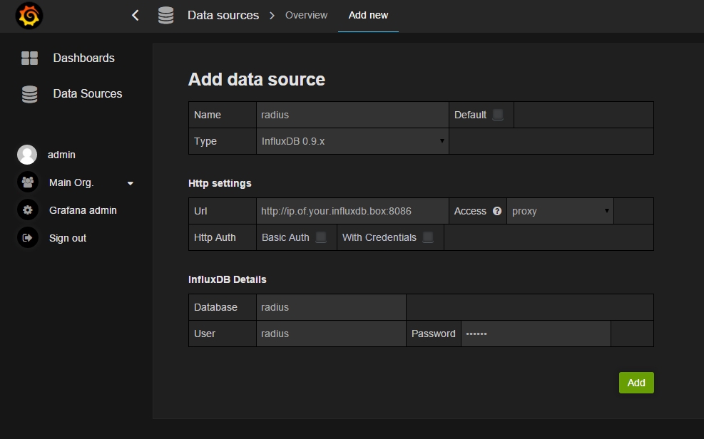Click the InfluxDB Details section heading
Viewport: 704px width, 439px height.
point(228,279)
